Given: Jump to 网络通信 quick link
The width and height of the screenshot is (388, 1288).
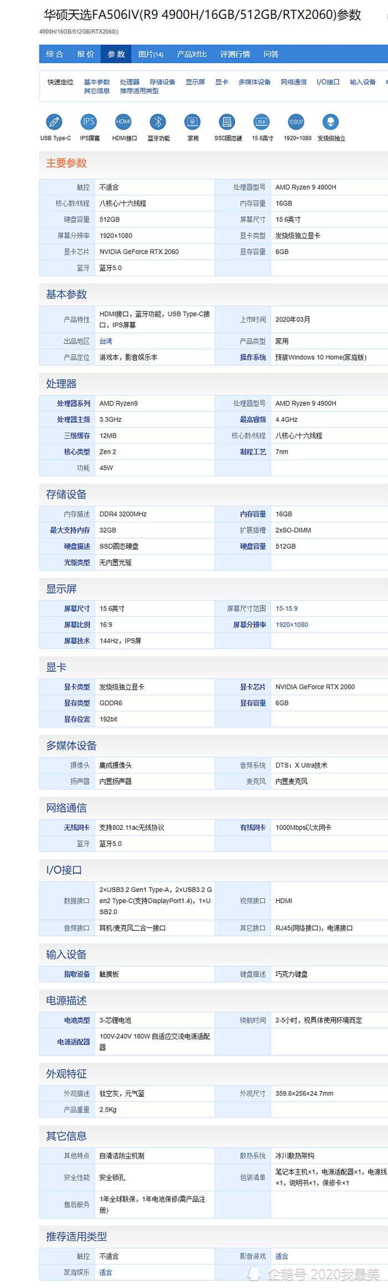Looking at the screenshot, I should coord(294,82).
